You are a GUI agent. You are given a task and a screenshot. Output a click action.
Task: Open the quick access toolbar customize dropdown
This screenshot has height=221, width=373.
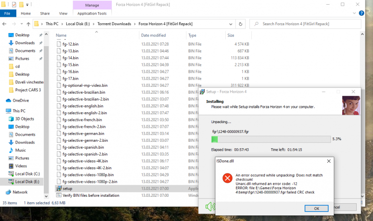(x=28, y=5)
